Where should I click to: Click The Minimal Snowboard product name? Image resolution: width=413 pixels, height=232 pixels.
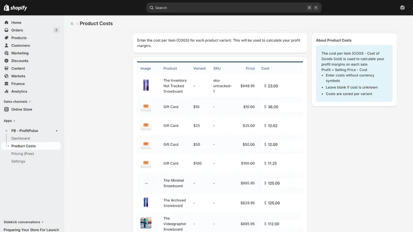[x=173, y=183]
